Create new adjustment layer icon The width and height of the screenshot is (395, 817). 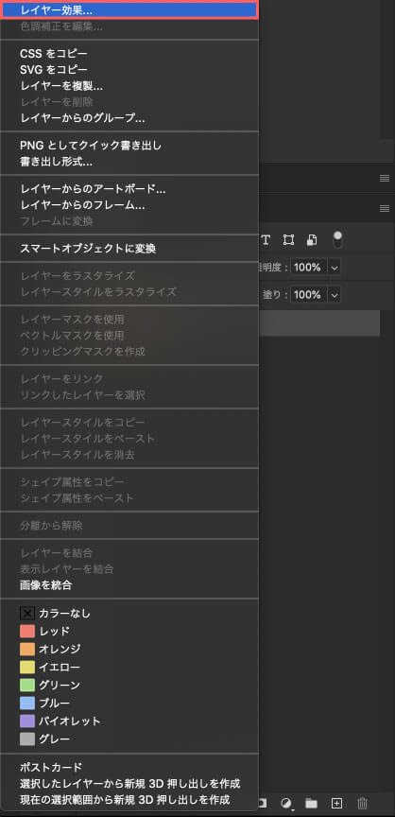click(x=286, y=803)
